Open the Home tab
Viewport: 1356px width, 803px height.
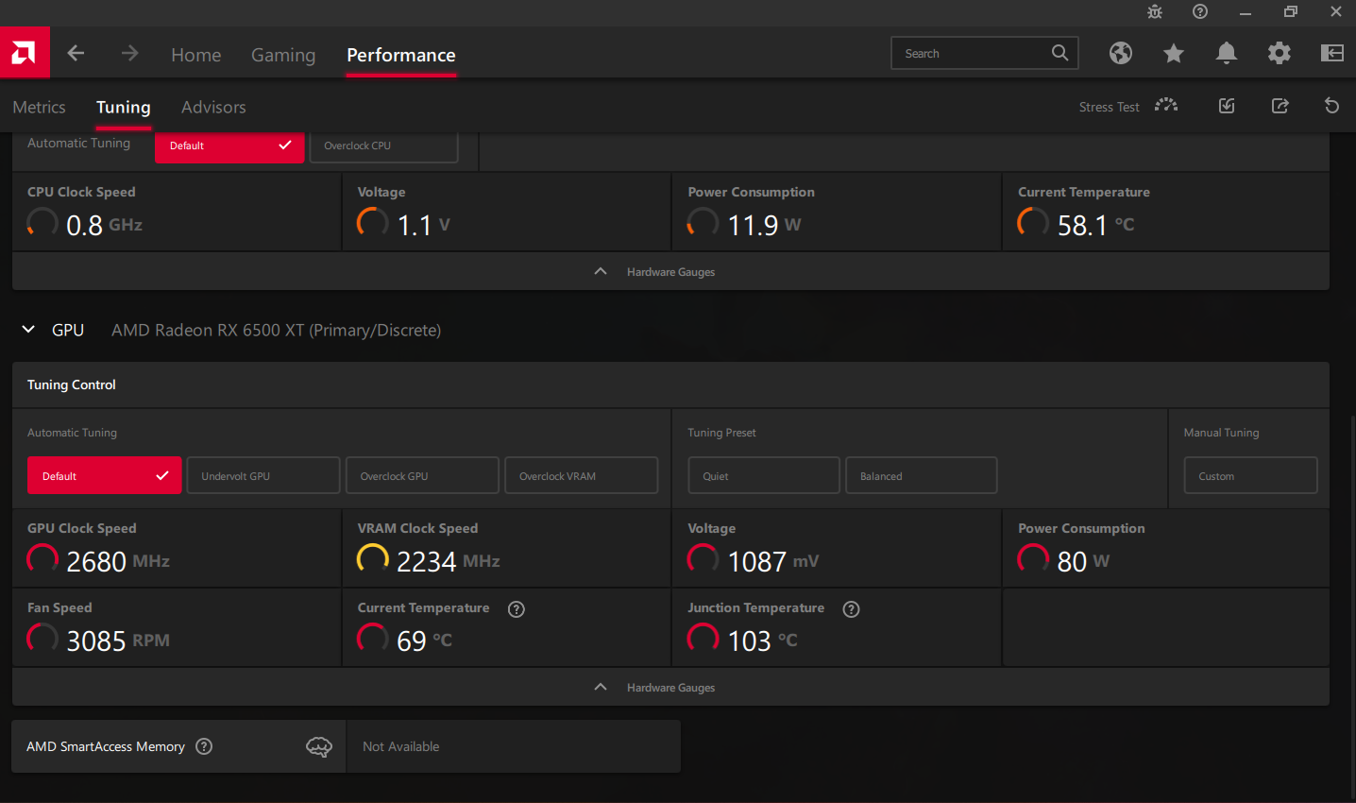tap(196, 55)
